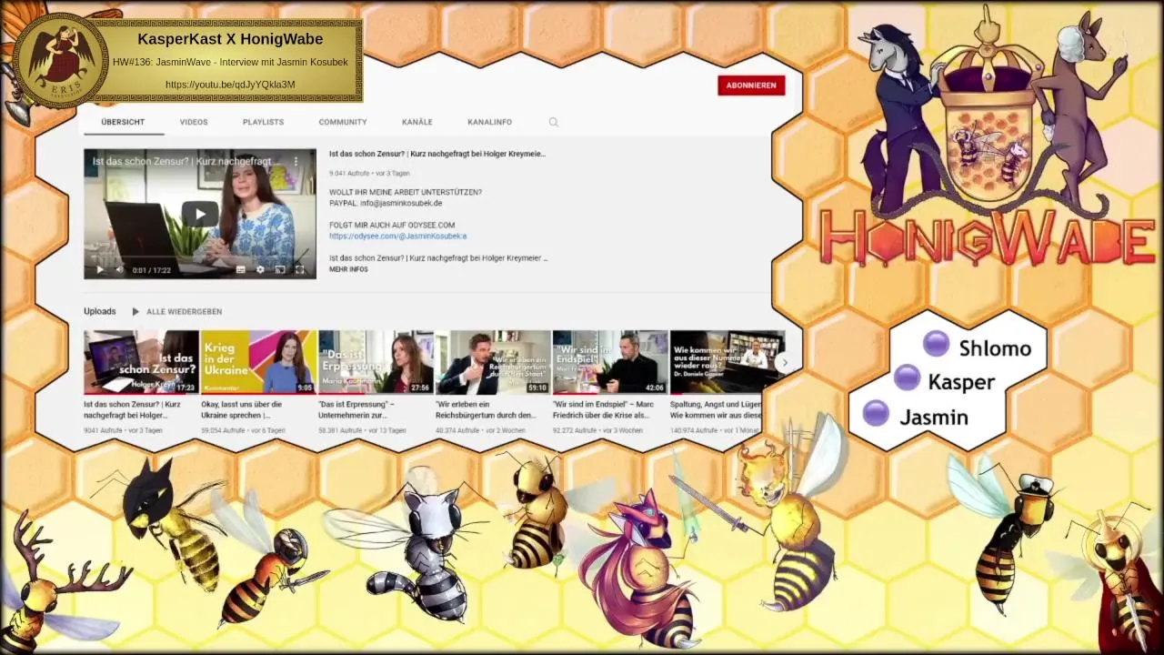Click the purple dot beside Kasper
1164x655 pixels.
tap(907, 378)
